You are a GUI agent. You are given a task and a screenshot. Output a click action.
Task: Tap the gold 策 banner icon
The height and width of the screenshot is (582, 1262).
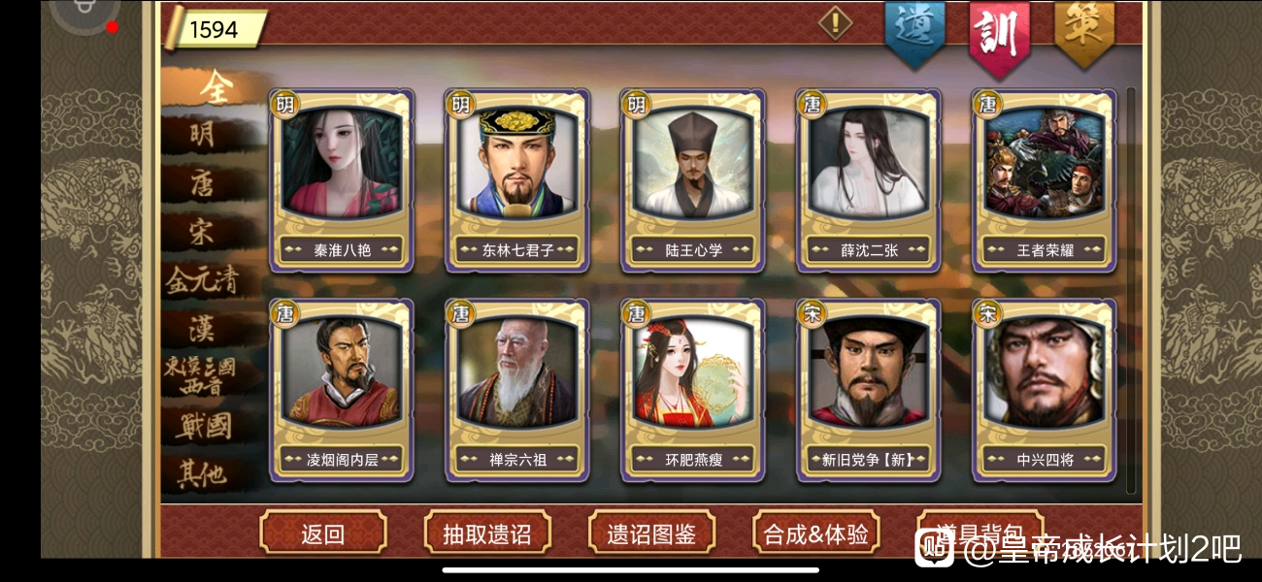coord(1084,32)
